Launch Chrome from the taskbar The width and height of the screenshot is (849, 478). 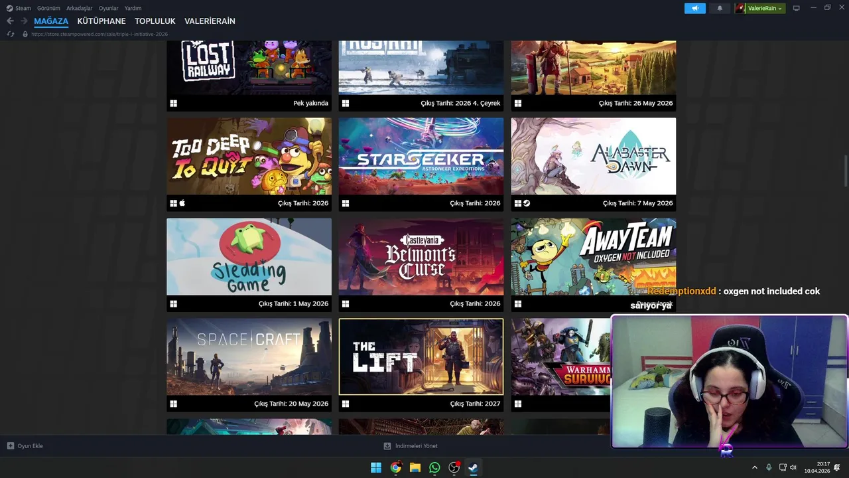[x=395, y=467]
